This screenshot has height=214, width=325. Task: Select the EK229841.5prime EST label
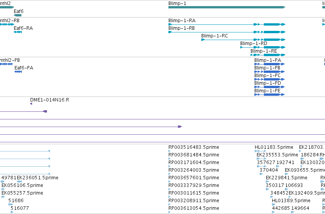tap(286, 178)
